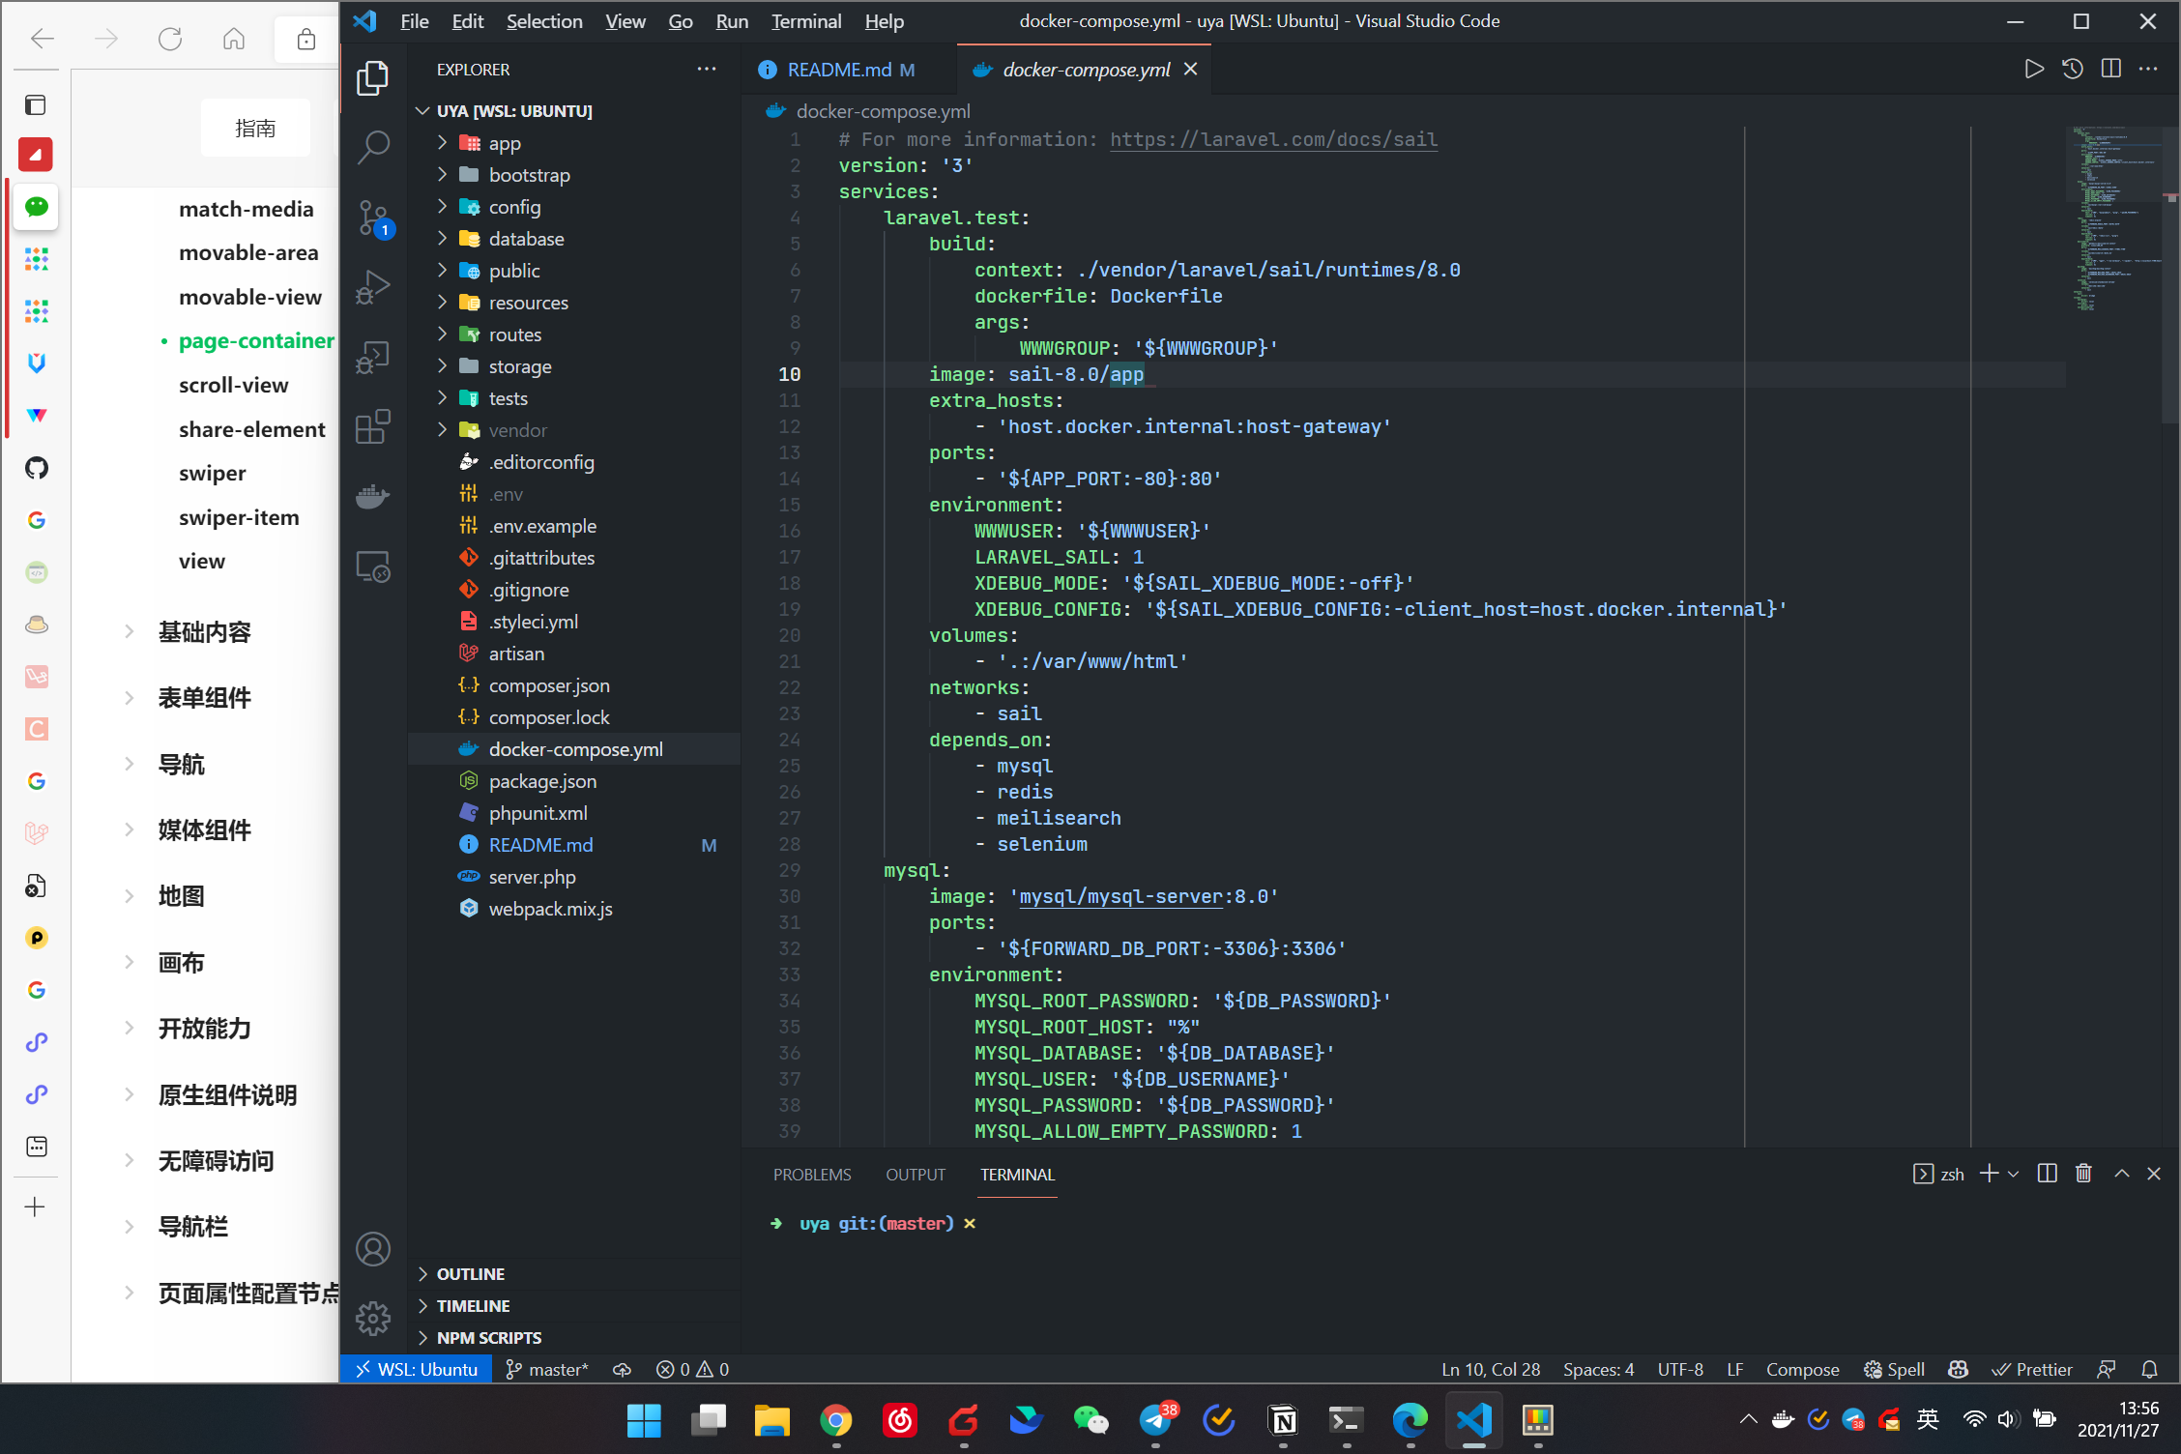Expand the TIMELINE section

(574, 1305)
